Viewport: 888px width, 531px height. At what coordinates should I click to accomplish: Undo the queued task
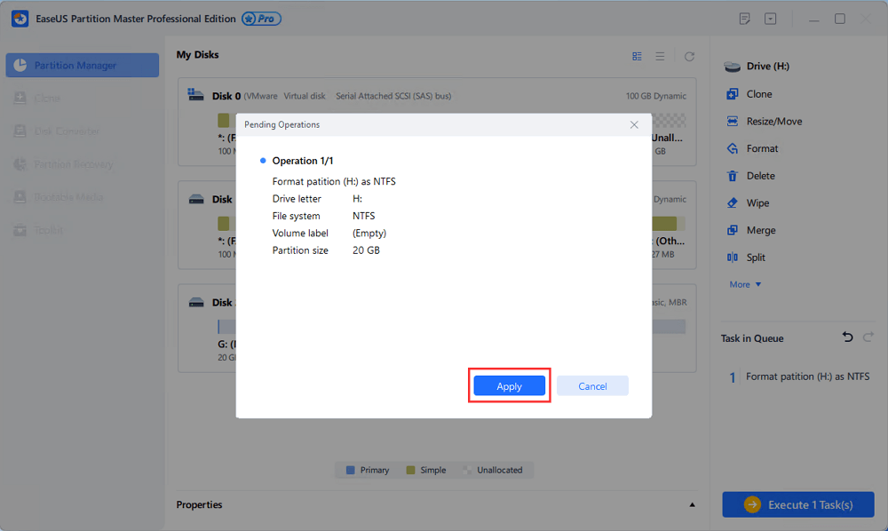pyautogui.click(x=847, y=337)
